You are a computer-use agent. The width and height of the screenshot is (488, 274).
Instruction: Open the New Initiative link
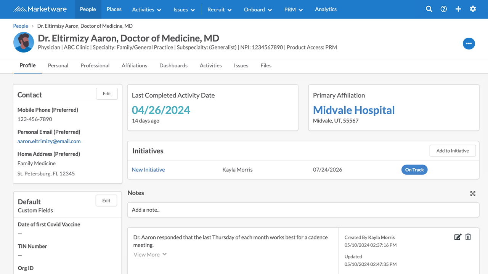148,170
